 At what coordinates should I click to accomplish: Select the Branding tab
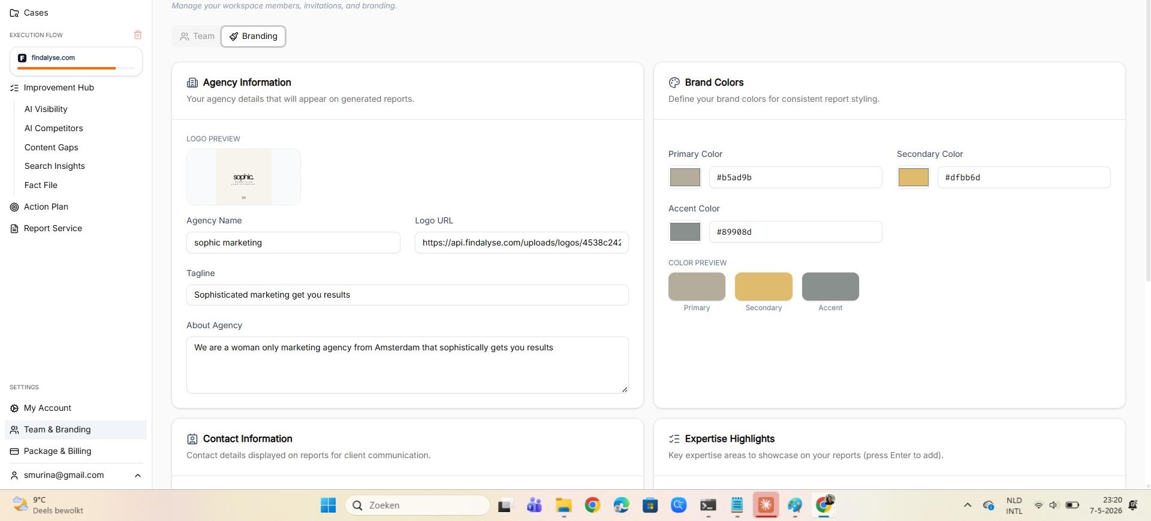click(x=253, y=36)
